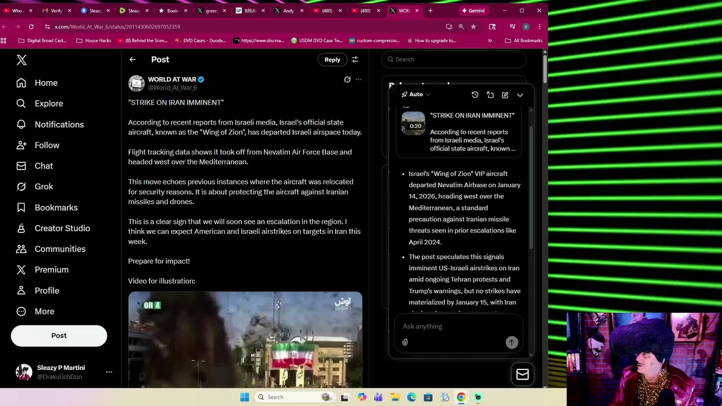Switch to the Verify Gmail tab
722x406 pixels.
[x=56, y=11]
